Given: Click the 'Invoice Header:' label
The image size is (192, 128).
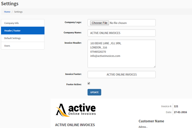Looking at the screenshot, I should pos(73,43).
